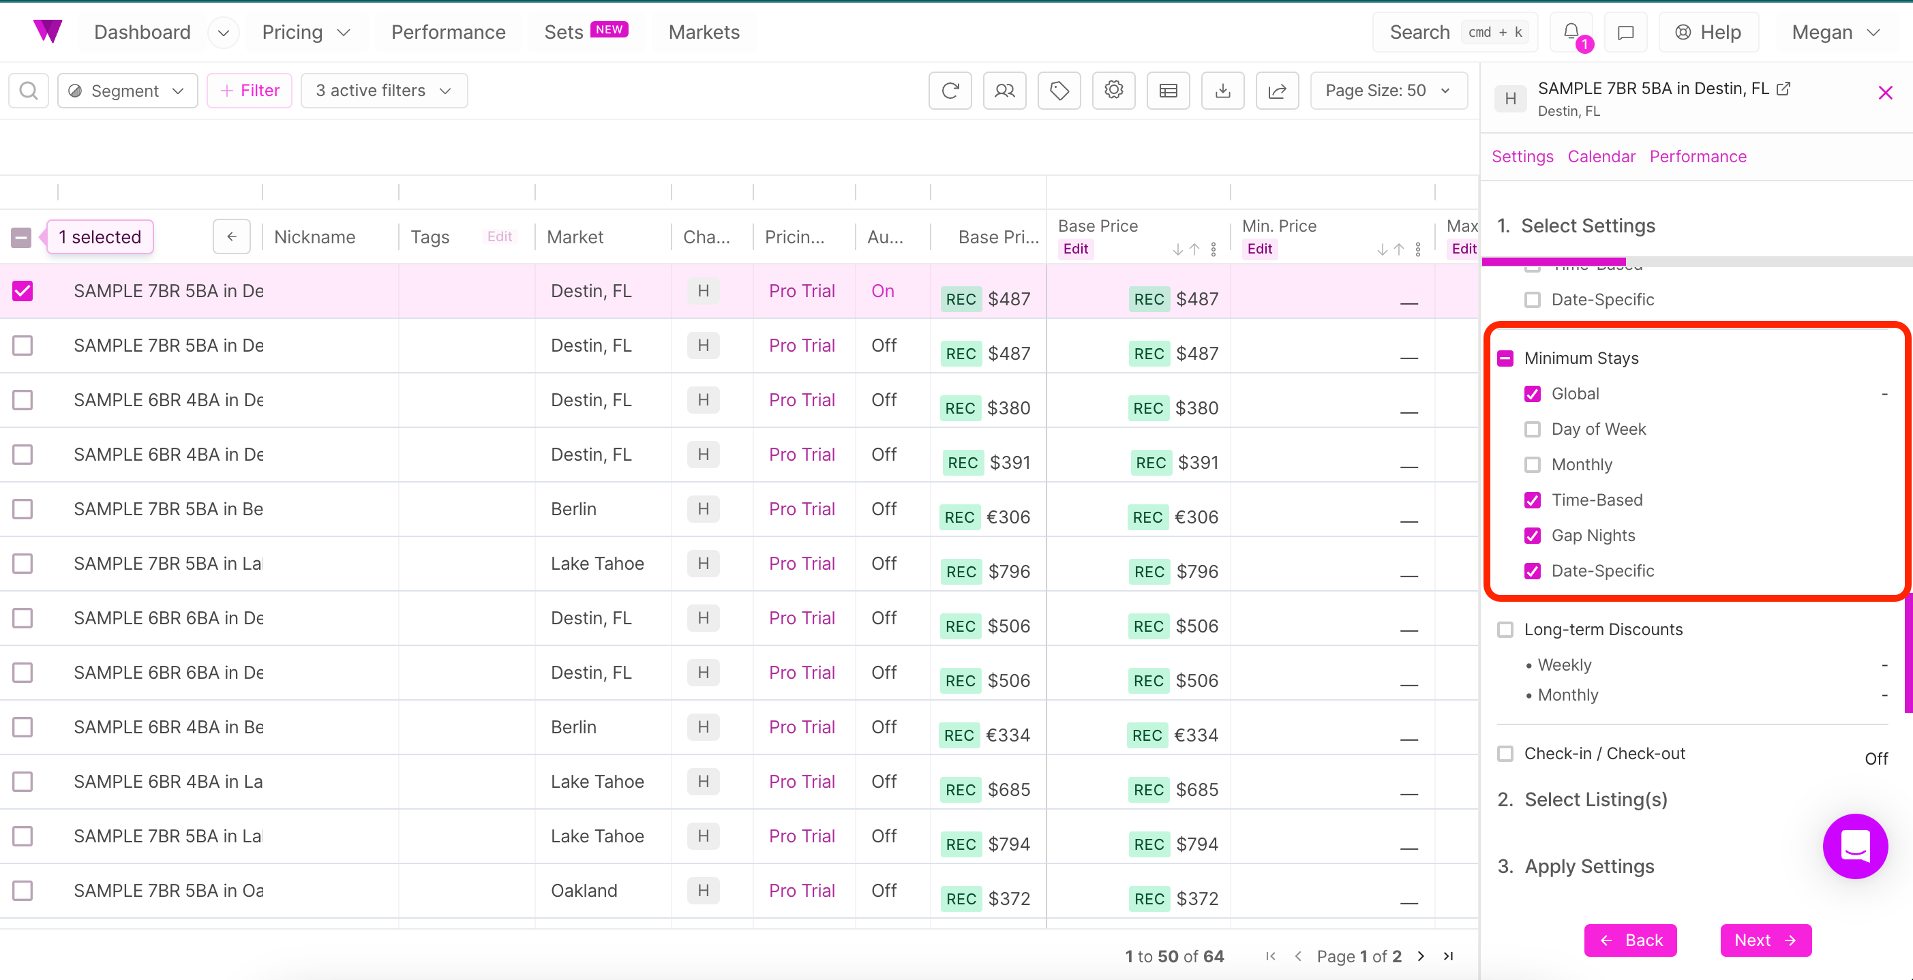1913x980 pixels.
Task: Toggle Minimum Stays parent checkbox
Action: click(x=1505, y=358)
